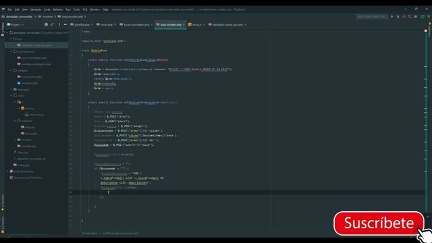This screenshot has width=432, height=243.
Task: Open the File menu
Action: point(10,9)
